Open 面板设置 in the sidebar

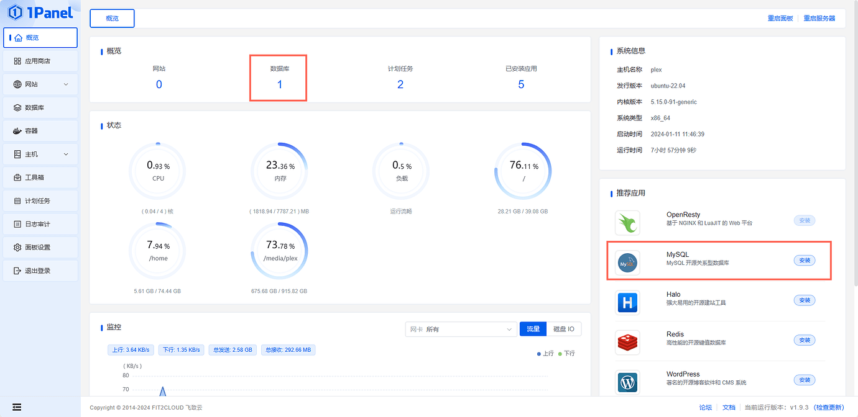[40, 248]
